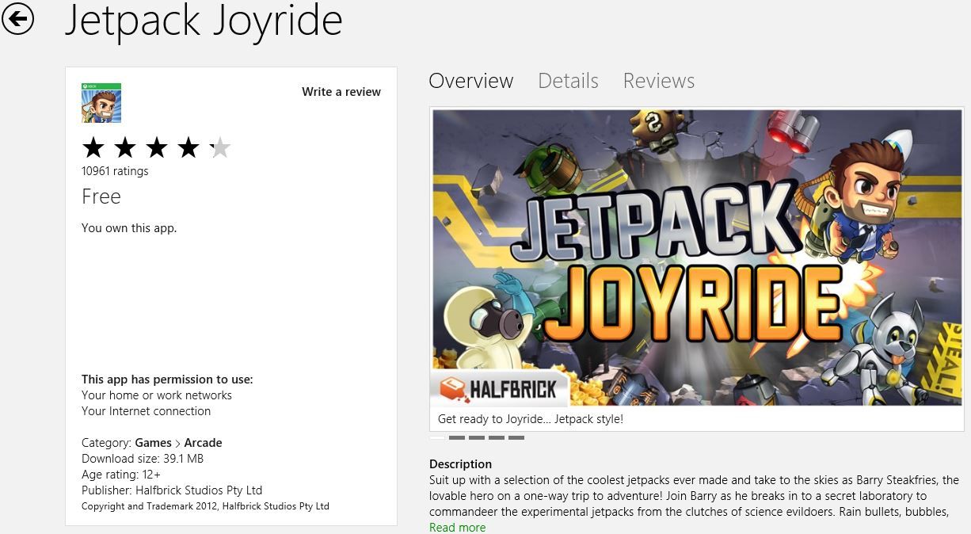This screenshot has width=971, height=534.
Task: Click the "Description" heading
Action: (x=461, y=464)
